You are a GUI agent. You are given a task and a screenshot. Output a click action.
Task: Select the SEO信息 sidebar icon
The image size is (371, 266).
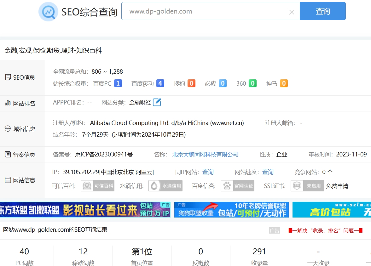click(8, 77)
